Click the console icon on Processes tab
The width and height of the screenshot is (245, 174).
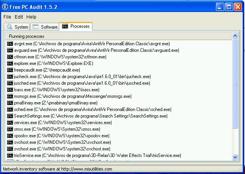click(x=65, y=26)
